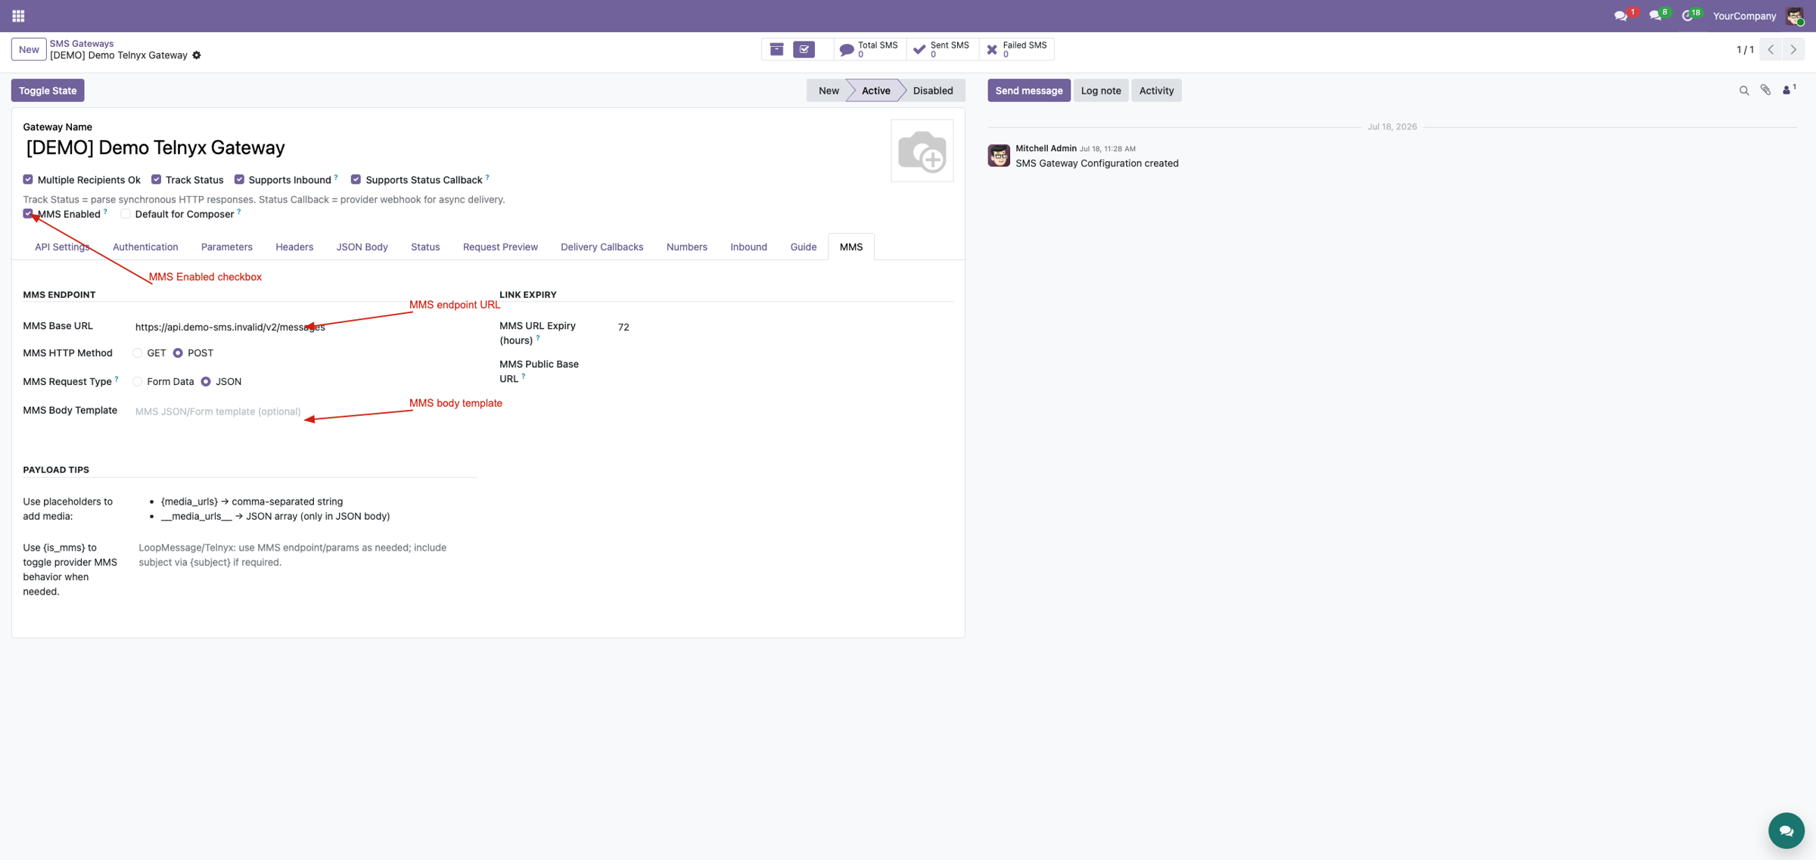Click the Log note button

point(1100,91)
